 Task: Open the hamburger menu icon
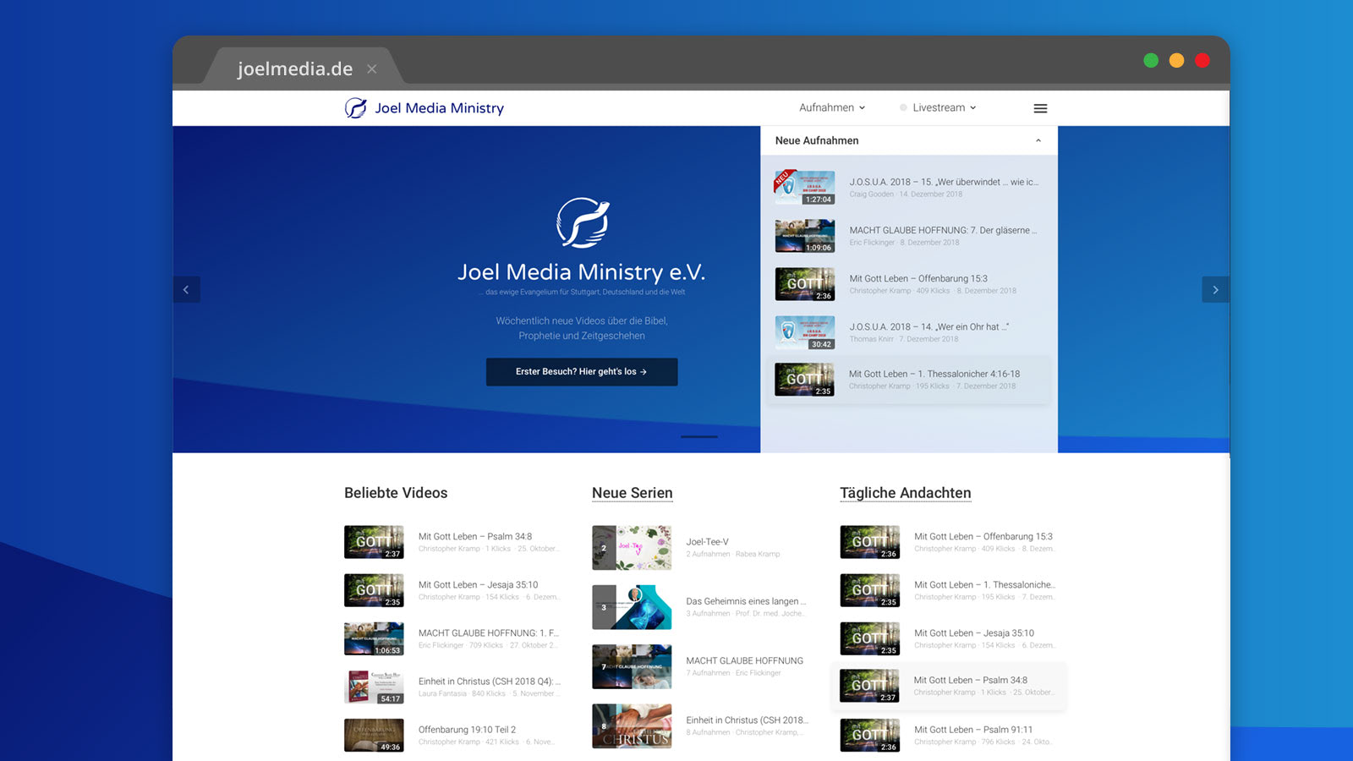pos(1040,108)
